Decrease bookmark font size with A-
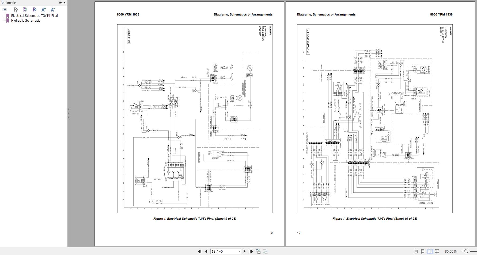The width and height of the screenshot is (477, 255). [x=53, y=10]
